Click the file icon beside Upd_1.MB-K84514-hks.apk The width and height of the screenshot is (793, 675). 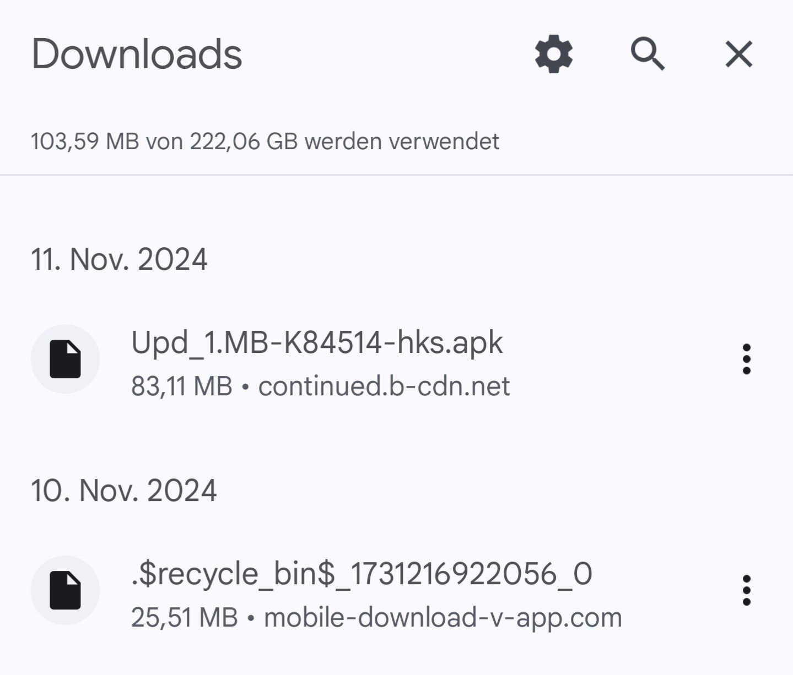(65, 359)
